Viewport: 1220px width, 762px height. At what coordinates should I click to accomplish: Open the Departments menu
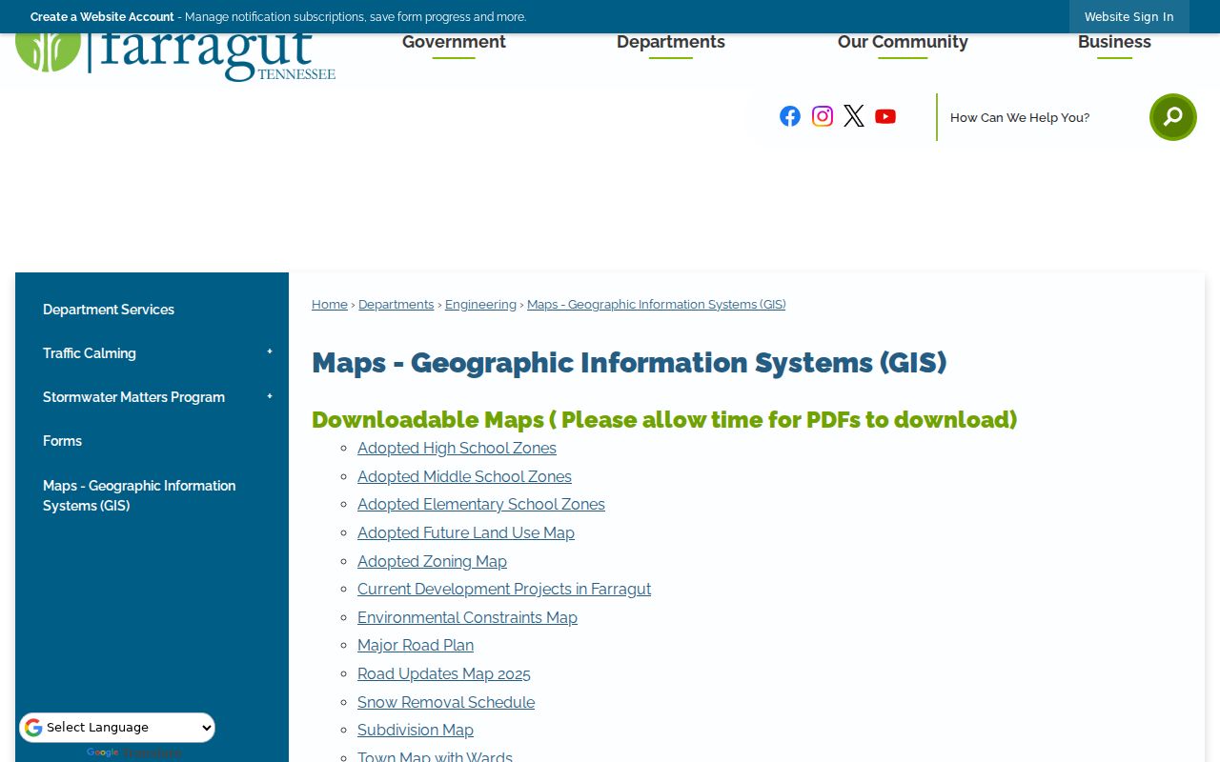[671, 43]
